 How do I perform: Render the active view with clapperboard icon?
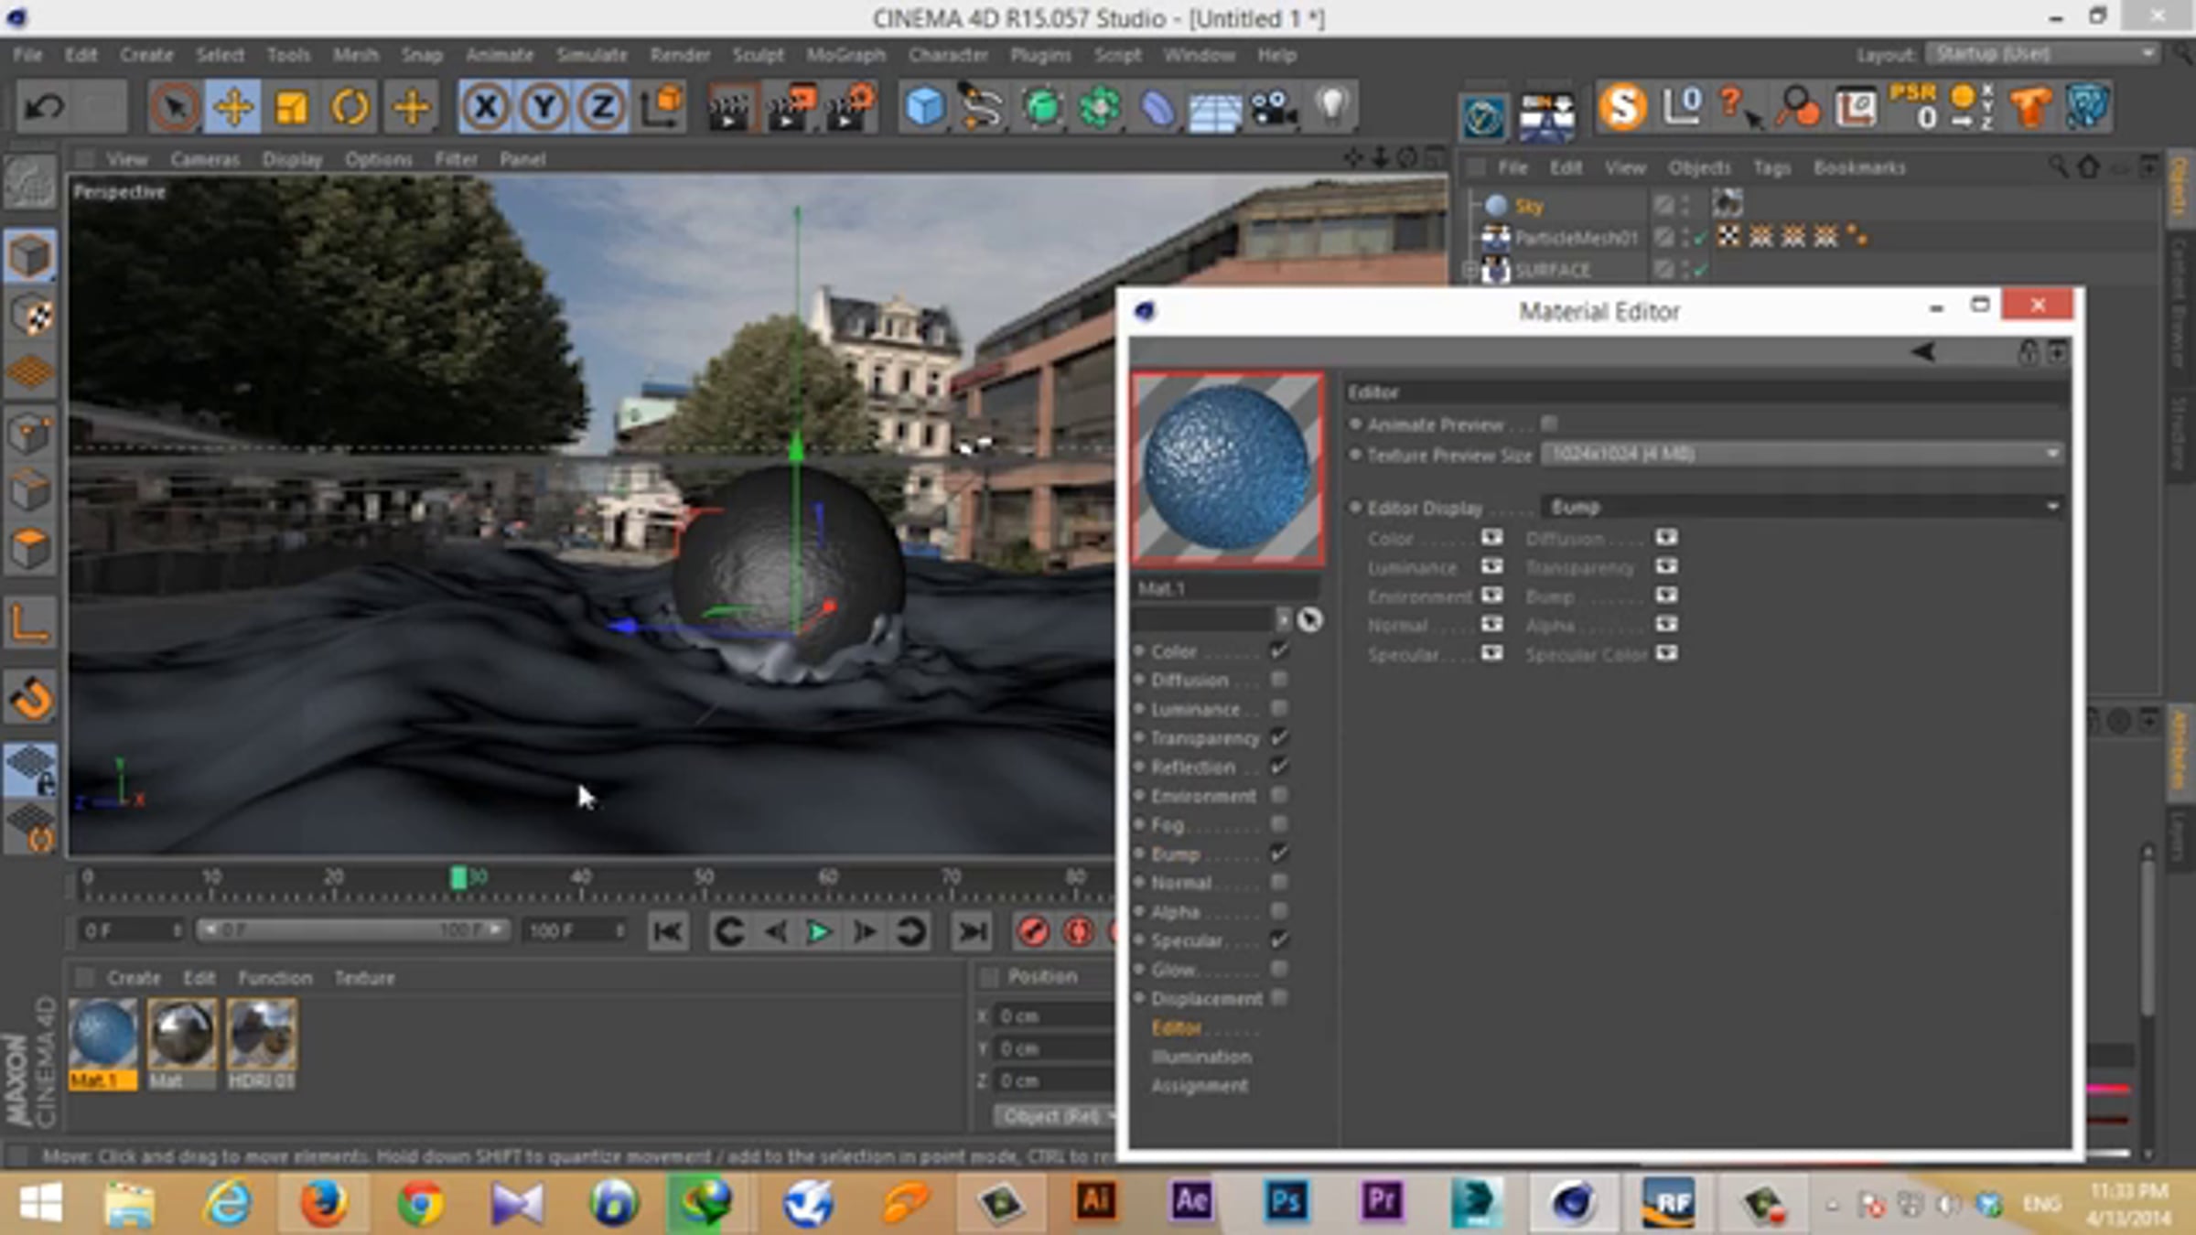click(x=729, y=107)
